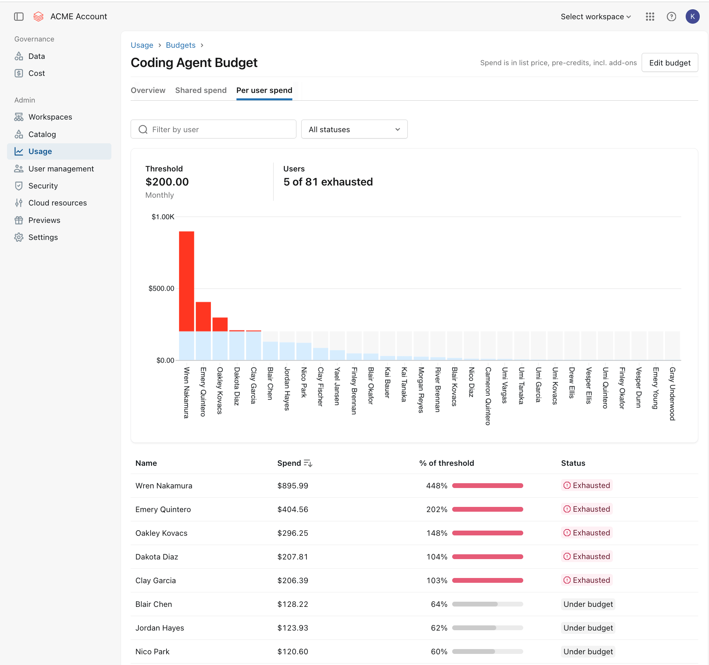This screenshot has width=709, height=665.
Task: Click the Databricks logo icon
Action: pyautogui.click(x=38, y=17)
